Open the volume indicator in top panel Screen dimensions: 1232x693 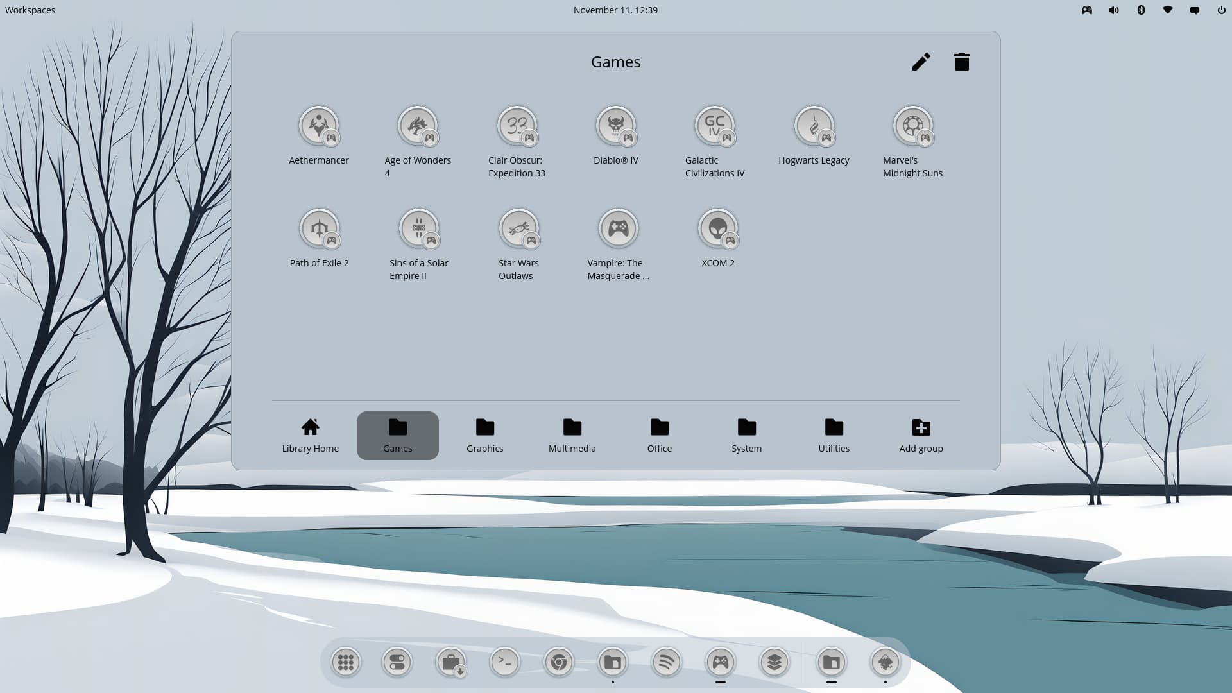1113,10
